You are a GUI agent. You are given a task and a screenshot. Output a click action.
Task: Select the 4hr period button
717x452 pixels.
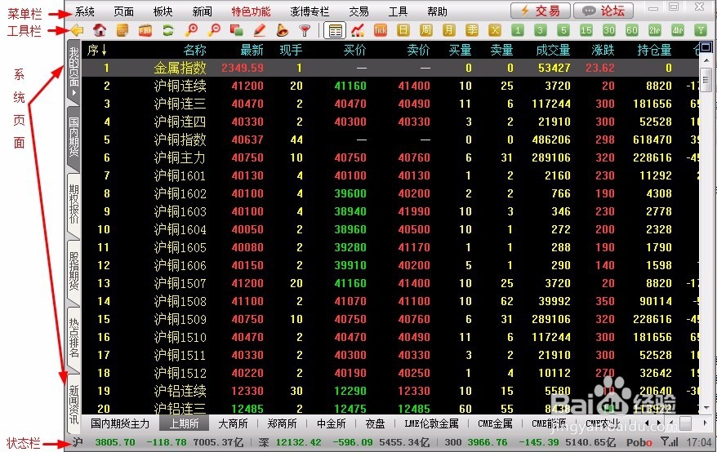[x=678, y=31]
